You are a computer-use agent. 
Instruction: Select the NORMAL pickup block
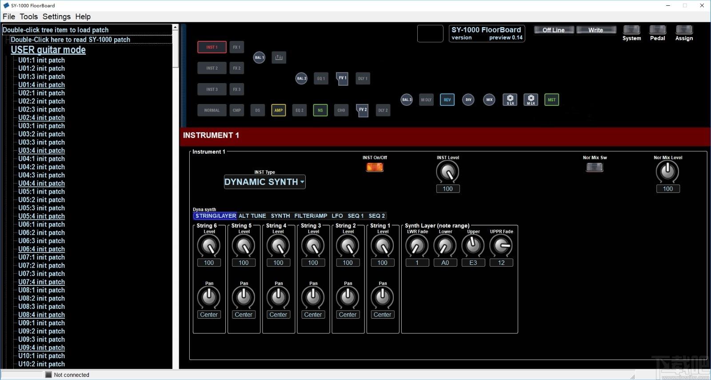(212, 110)
